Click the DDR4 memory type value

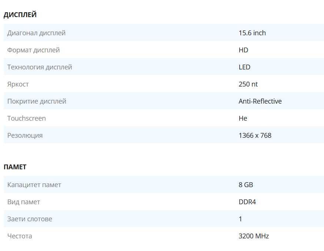tap(247, 202)
